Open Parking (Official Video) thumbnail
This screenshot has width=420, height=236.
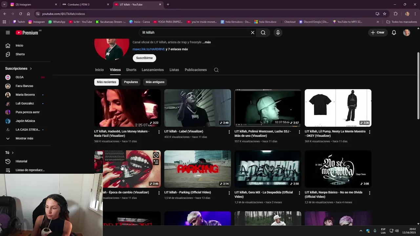coord(198,169)
